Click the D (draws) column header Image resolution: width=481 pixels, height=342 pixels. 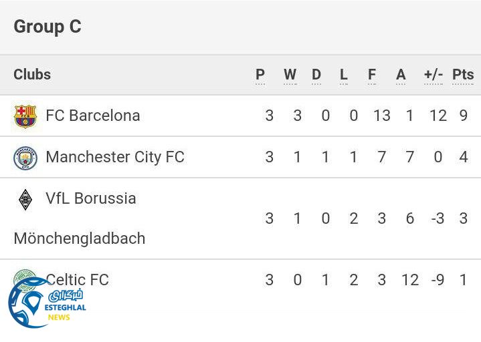click(x=316, y=75)
